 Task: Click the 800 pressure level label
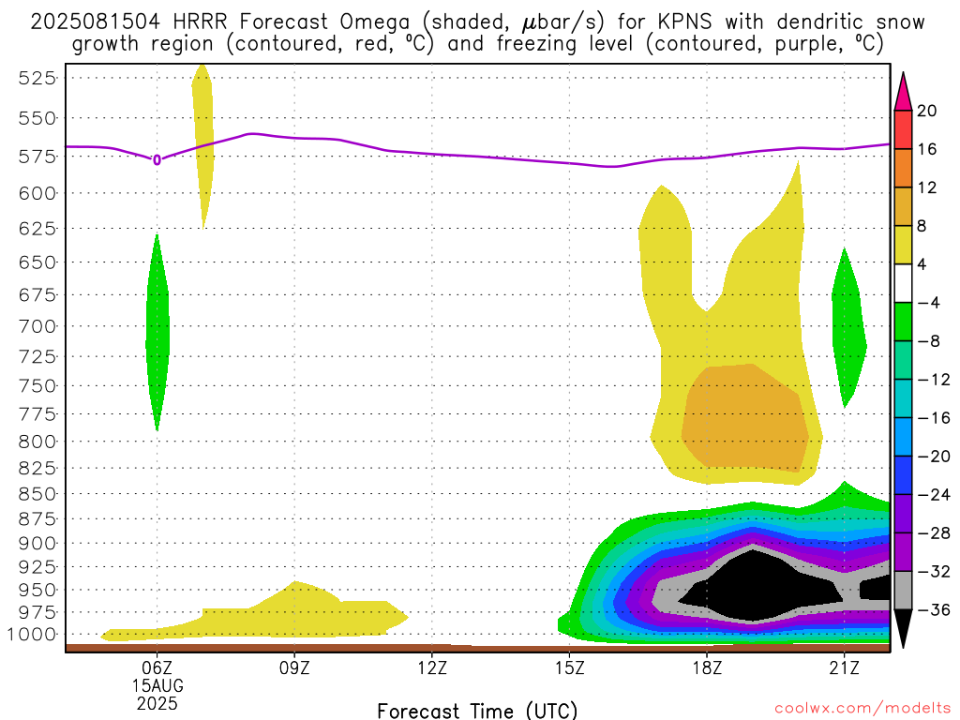[37, 442]
